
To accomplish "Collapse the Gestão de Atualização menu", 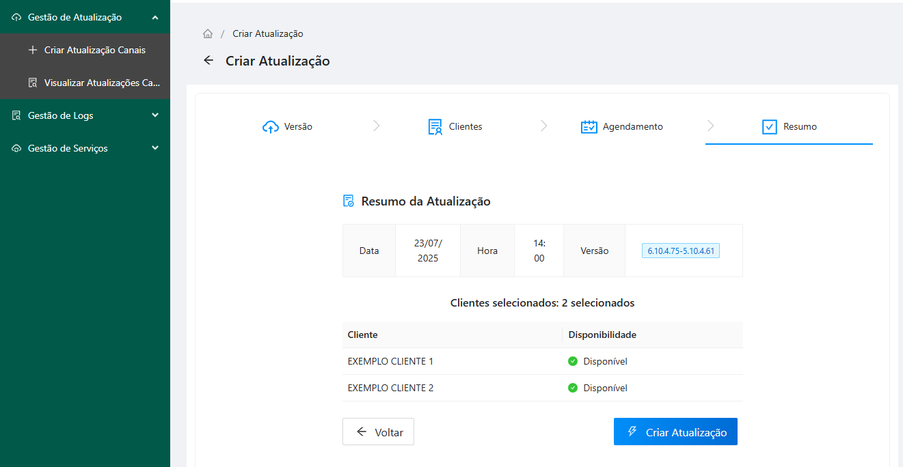I will [155, 18].
